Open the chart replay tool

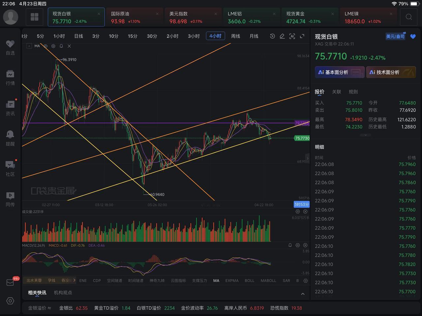(x=272, y=36)
